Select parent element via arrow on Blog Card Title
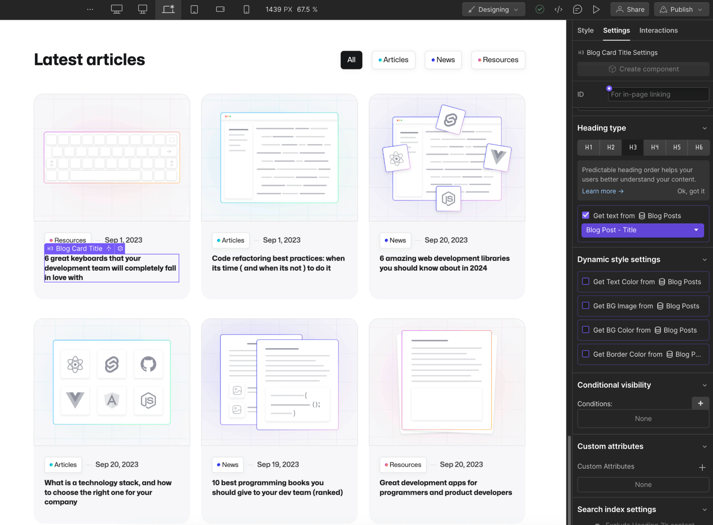713x525 pixels. [109, 248]
